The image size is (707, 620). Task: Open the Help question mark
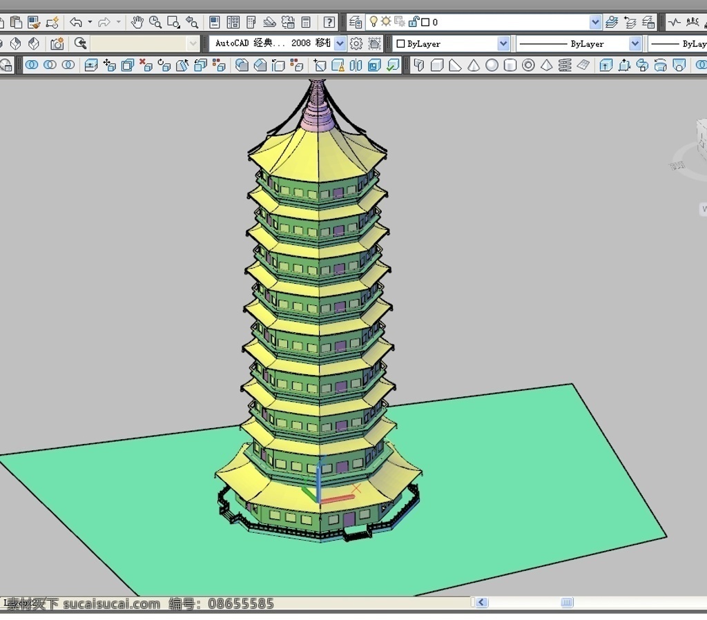coord(329,21)
